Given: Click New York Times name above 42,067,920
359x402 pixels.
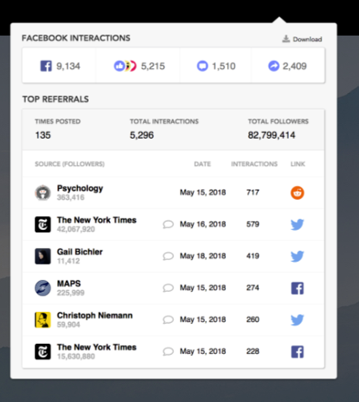Looking at the screenshot, I should pyautogui.click(x=97, y=220).
